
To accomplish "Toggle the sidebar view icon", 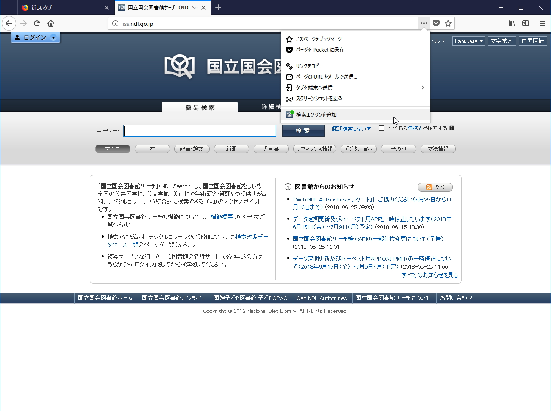I will pos(526,23).
